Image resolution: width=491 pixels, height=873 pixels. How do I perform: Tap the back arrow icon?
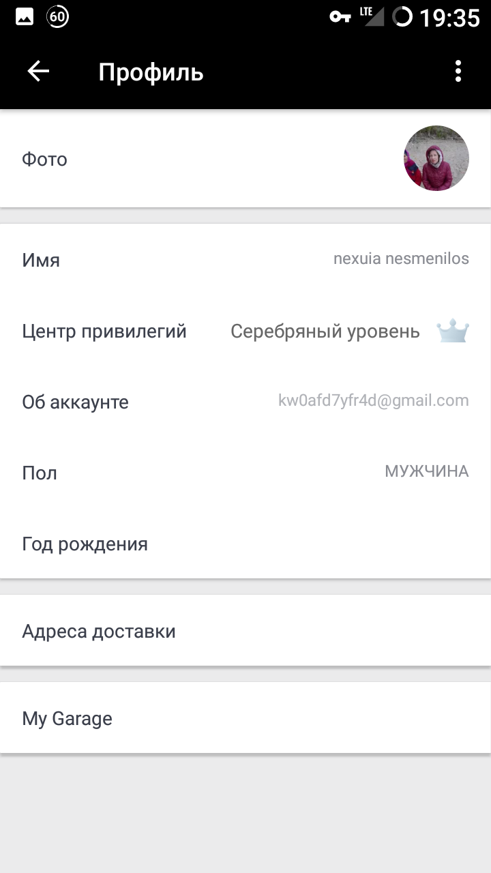point(38,72)
